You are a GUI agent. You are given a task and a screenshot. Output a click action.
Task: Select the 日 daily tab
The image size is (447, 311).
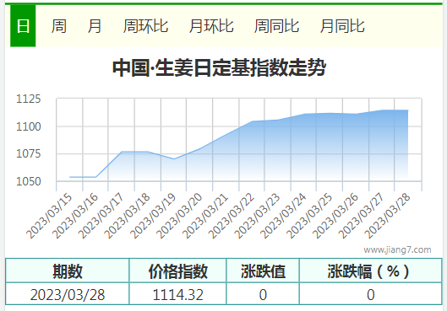[x=23, y=26]
